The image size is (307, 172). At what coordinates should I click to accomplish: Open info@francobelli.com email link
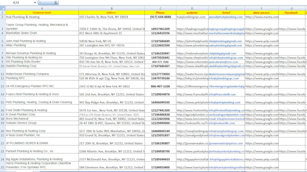click(222, 95)
